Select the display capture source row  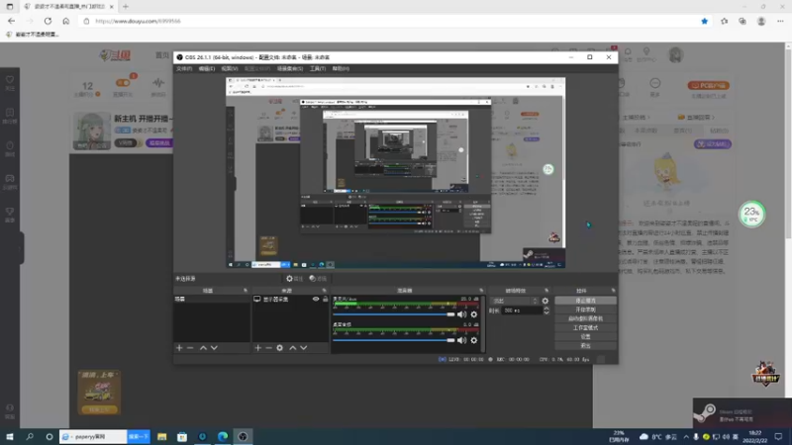pos(290,300)
